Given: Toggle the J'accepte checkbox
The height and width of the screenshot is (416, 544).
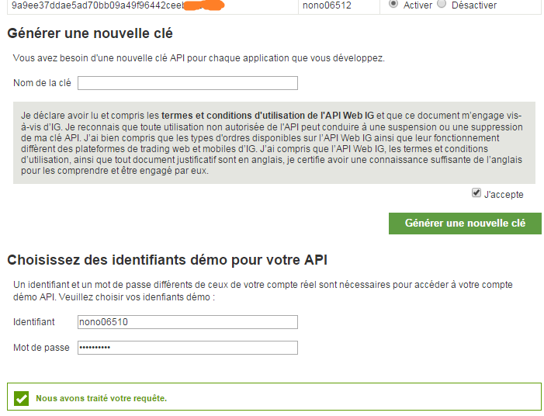Looking at the screenshot, I should pyautogui.click(x=476, y=193).
